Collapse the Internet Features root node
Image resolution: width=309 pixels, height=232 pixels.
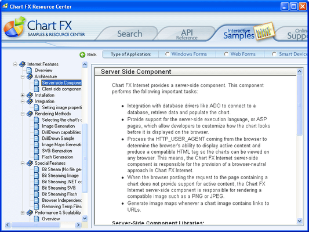[x=15, y=64]
